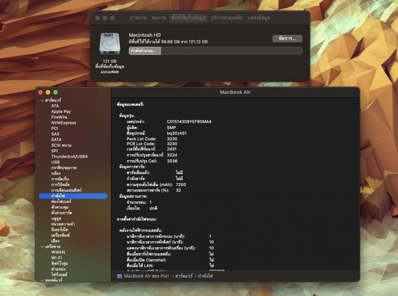The width and height of the screenshot is (398, 296).
Task: Click "MacBook Air ของ Puri" in the path bar
Action: coord(146,276)
